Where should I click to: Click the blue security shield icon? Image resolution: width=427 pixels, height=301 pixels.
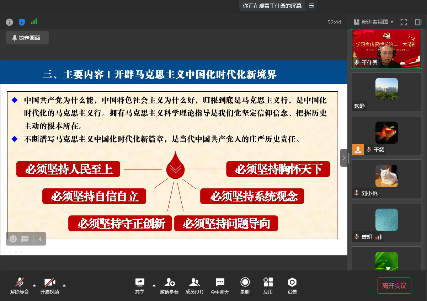pos(22,22)
